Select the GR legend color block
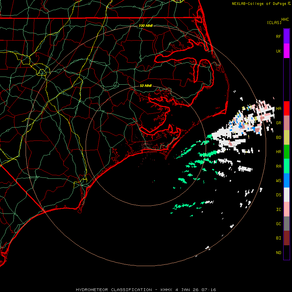Viewport: 292px width, 292px height. pos(286,123)
